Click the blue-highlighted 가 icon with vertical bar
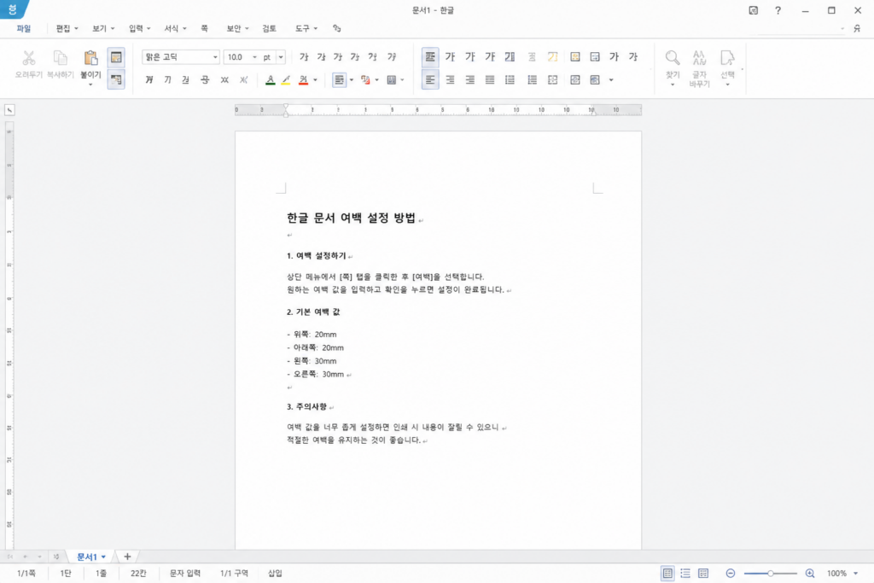Screen dimensions: 874x583 tap(510, 57)
